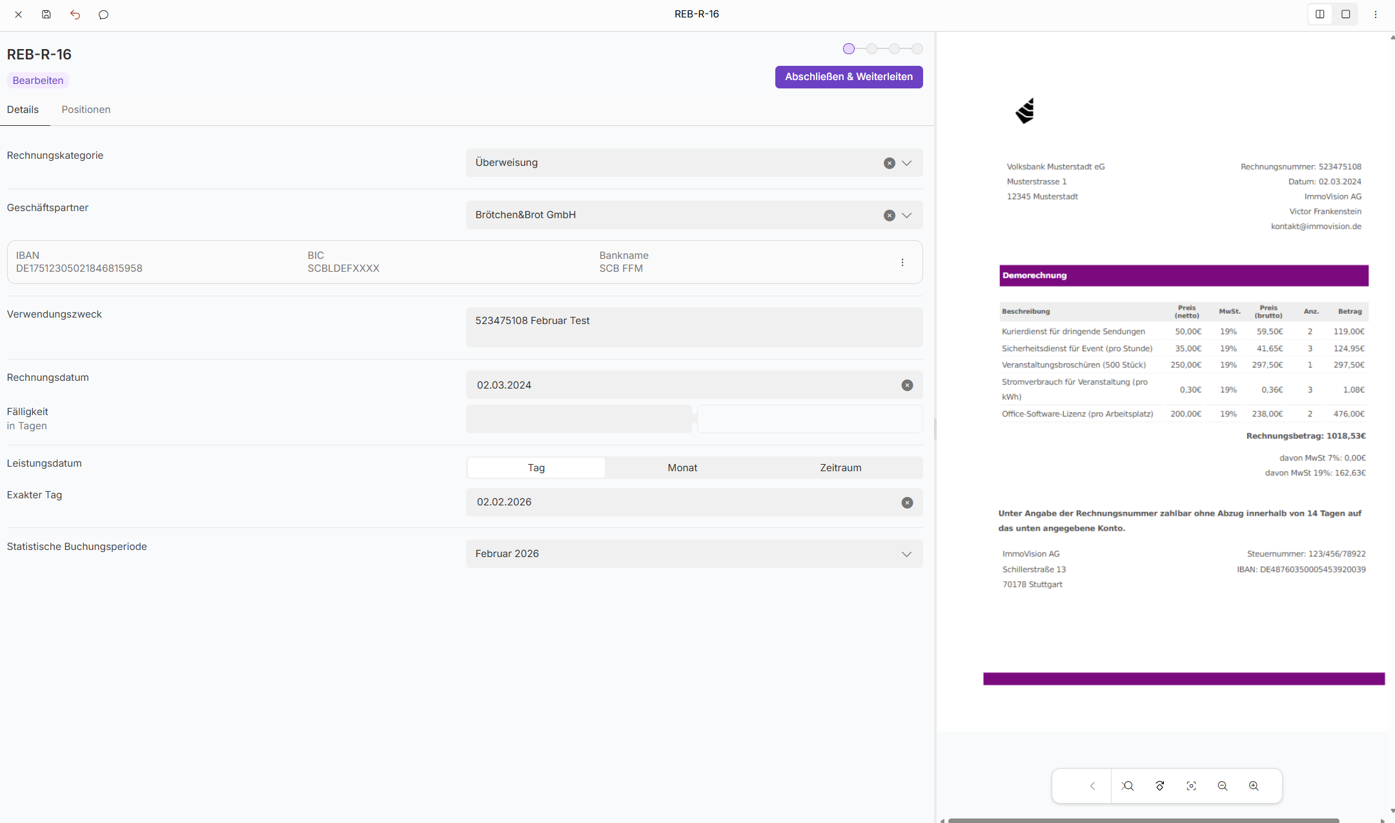Click the first workflow progress step circle
This screenshot has height=823, width=1395.
click(848, 48)
